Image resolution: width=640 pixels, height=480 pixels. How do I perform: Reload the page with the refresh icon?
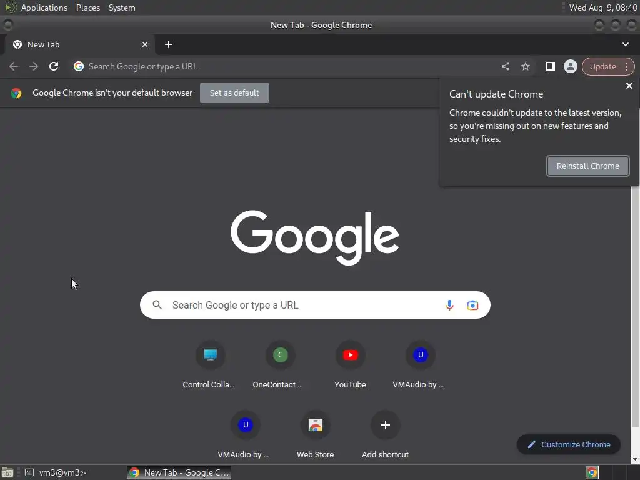click(54, 66)
